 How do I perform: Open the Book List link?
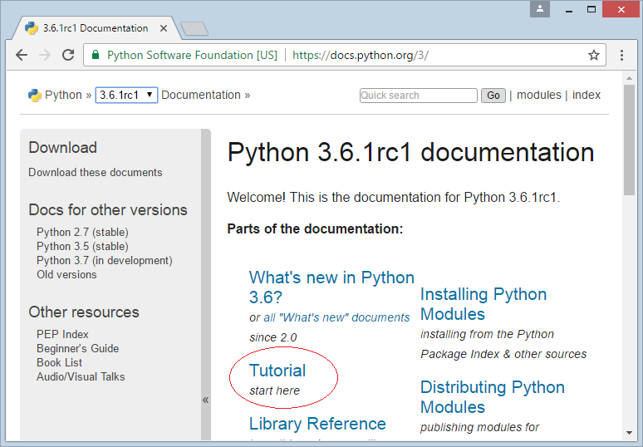coord(59,362)
